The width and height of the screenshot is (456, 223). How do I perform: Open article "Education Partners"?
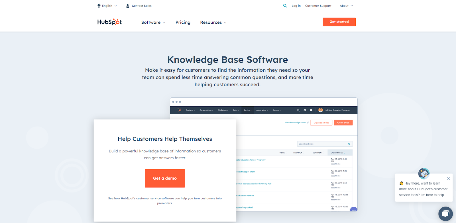click(x=245, y=196)
